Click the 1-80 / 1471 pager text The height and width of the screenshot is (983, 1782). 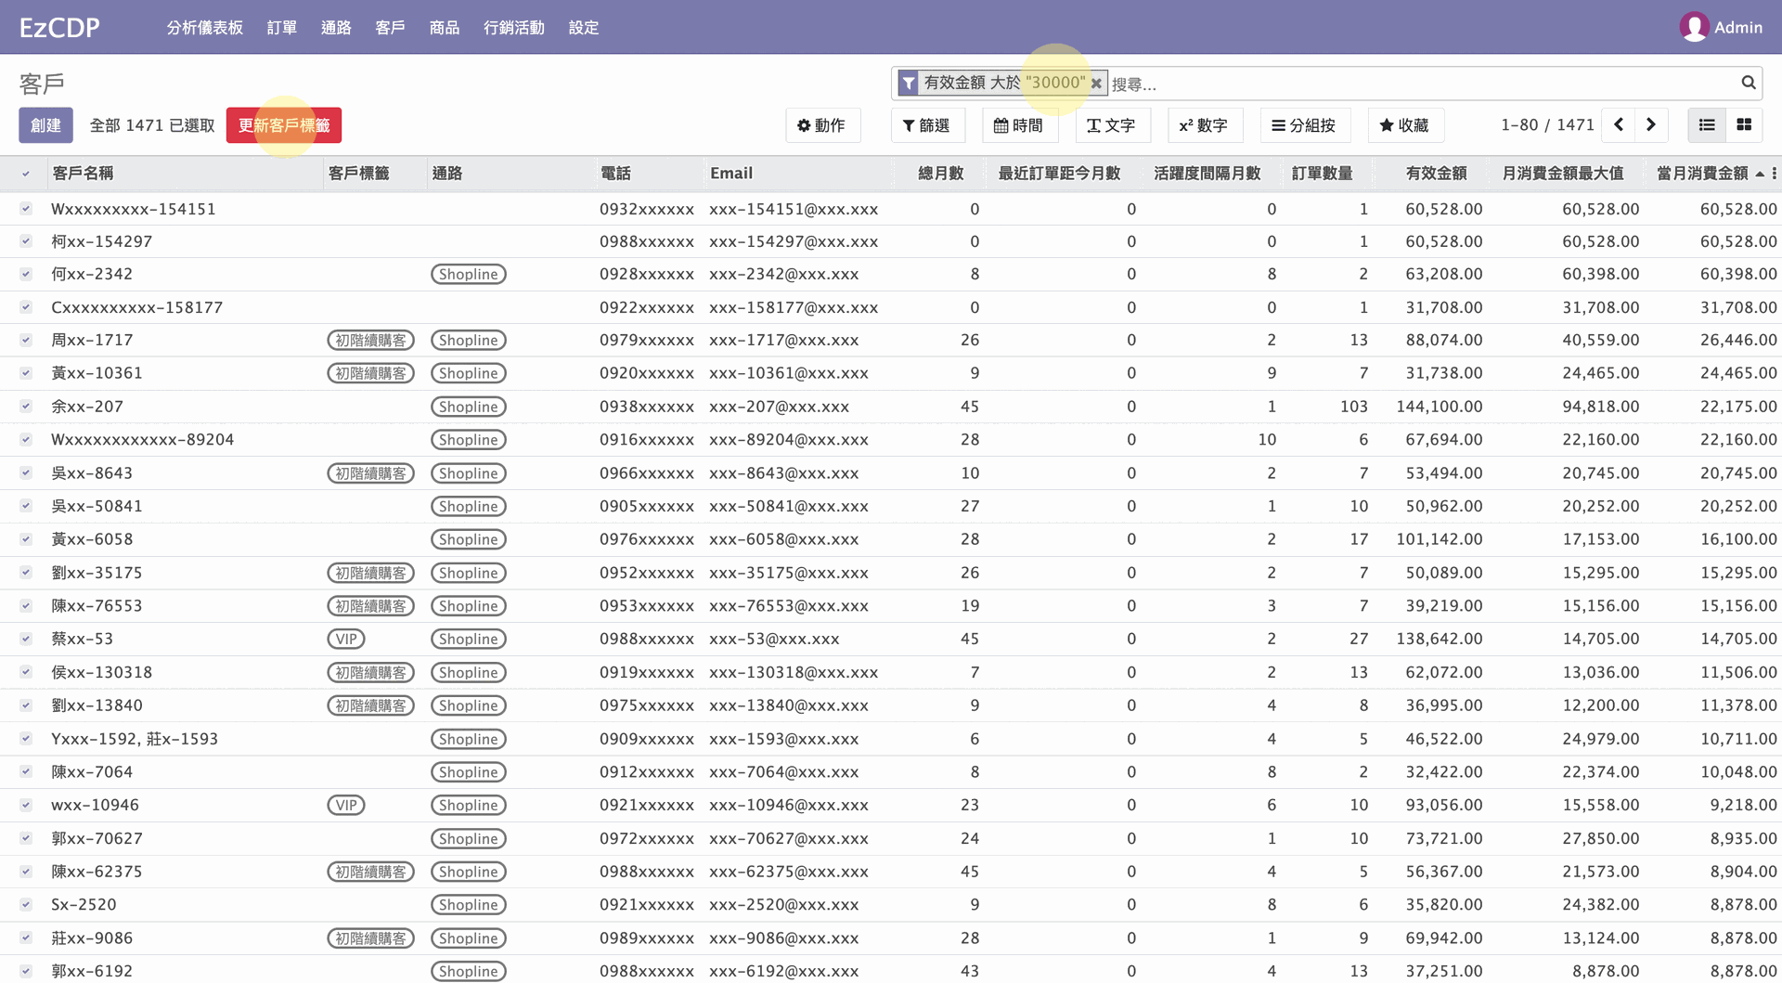coord(1547,125)
